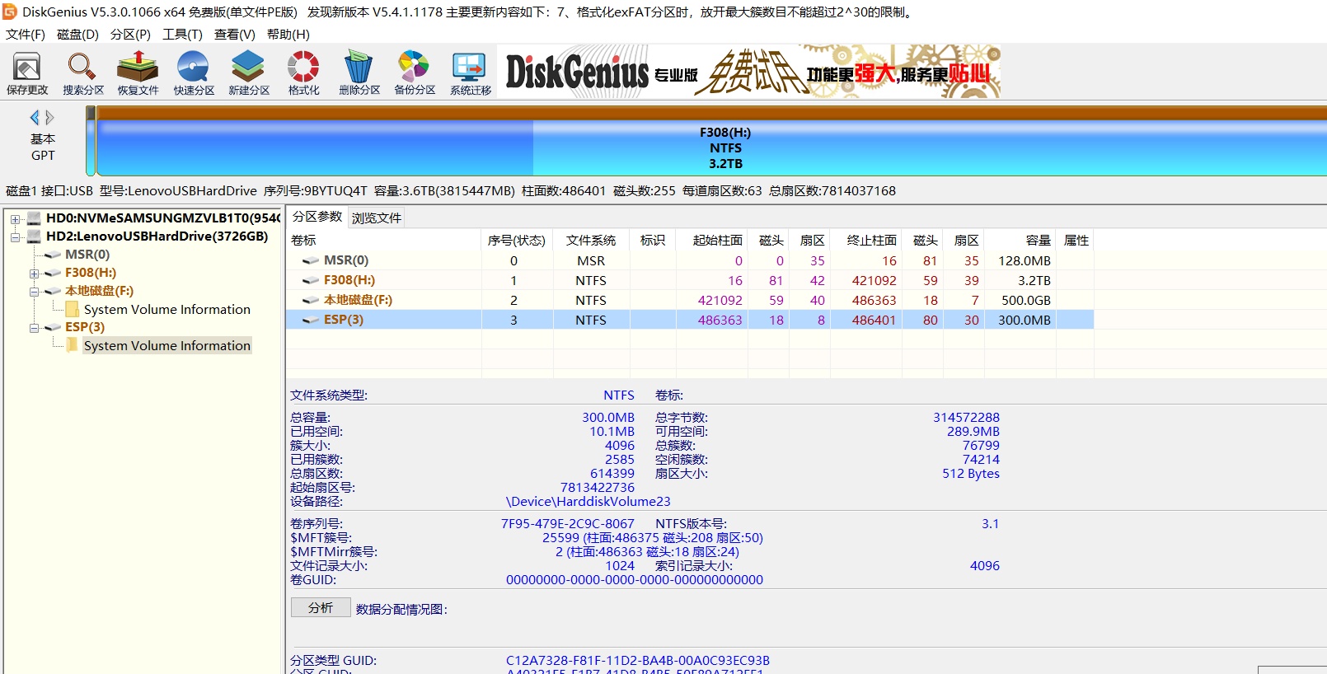Start 快速分区 (Quick partition)

pyautogui.click(x=194, y=73)
